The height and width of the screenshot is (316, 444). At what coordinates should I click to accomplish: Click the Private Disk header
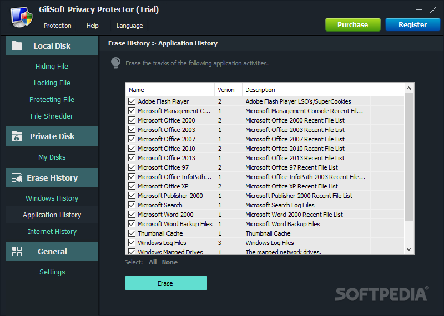click(x=52, y=136)
